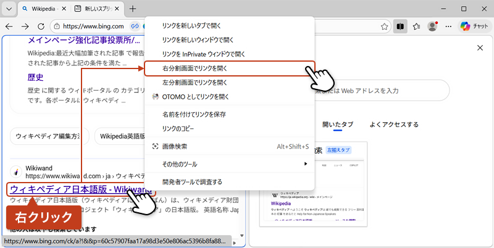
Task: Open Copilot チャット button
Action: (474, 27)
